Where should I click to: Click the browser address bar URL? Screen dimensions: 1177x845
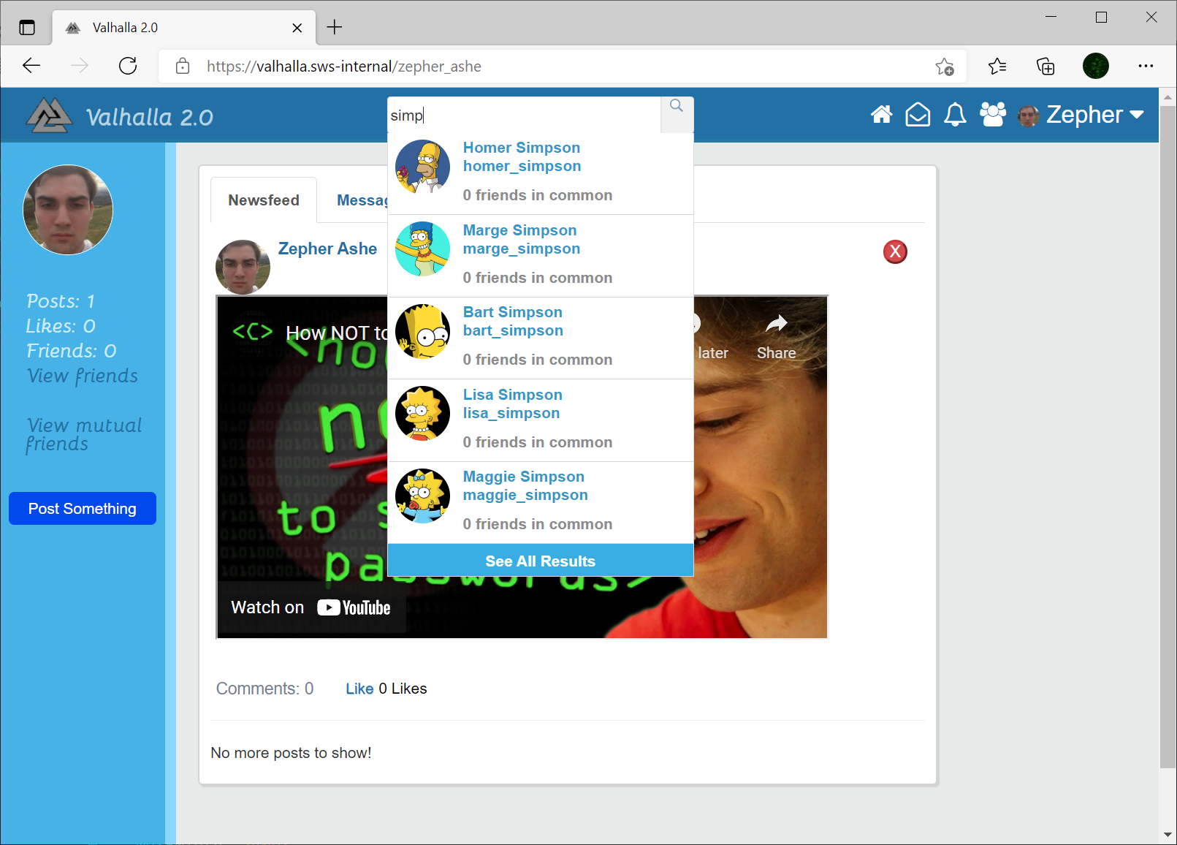pos(344,67)
